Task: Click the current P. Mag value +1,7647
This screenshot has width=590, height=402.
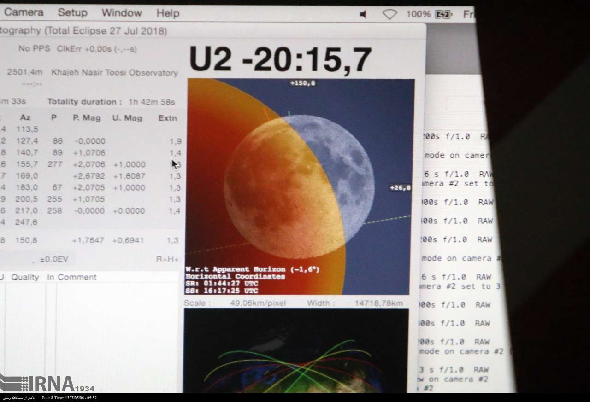Action: coord(88,240)
